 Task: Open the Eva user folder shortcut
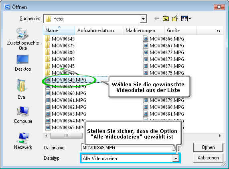21,89
